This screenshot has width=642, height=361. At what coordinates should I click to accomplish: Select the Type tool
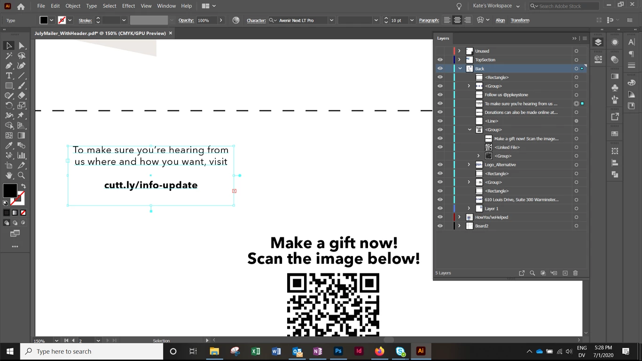click(9, 75)
